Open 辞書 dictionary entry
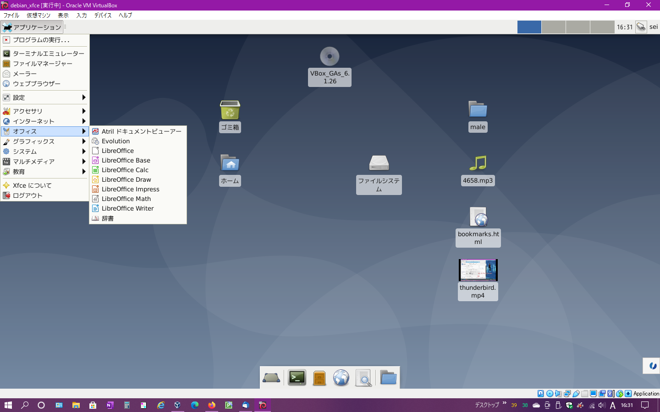The width and height of the screenshot is (660, 412). [x=138, y=218]
